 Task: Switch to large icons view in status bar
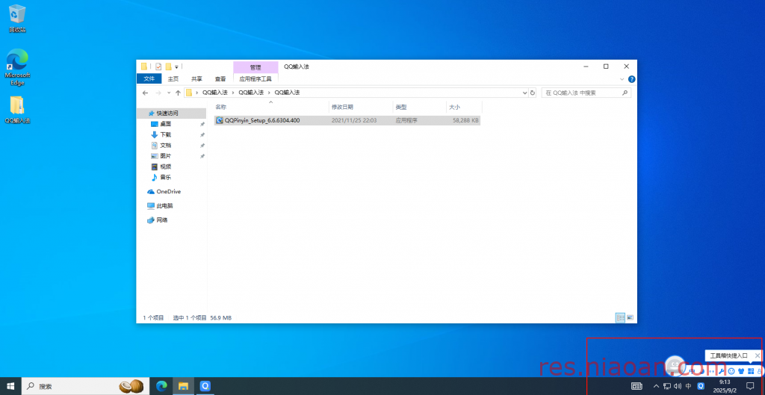point(630,317)
